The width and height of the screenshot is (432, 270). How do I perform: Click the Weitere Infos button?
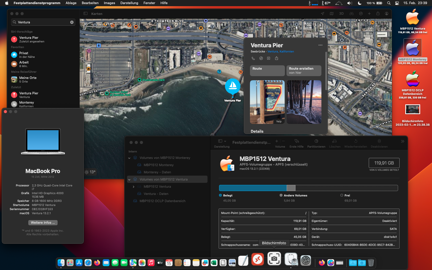tap(43, 223)
